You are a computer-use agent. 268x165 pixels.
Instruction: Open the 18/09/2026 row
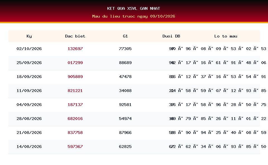click(134, 77)
